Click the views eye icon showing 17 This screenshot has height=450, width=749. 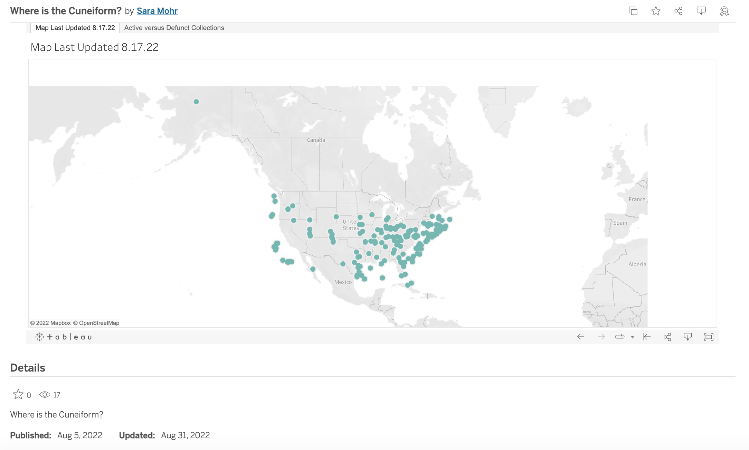coord(45,395)
